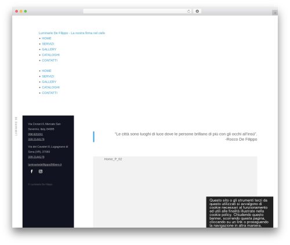The image size is (290, 245).
Task: Open the 'Luminarie De Filippo - La nostra firma nel cielo' link
Action: 72,33
